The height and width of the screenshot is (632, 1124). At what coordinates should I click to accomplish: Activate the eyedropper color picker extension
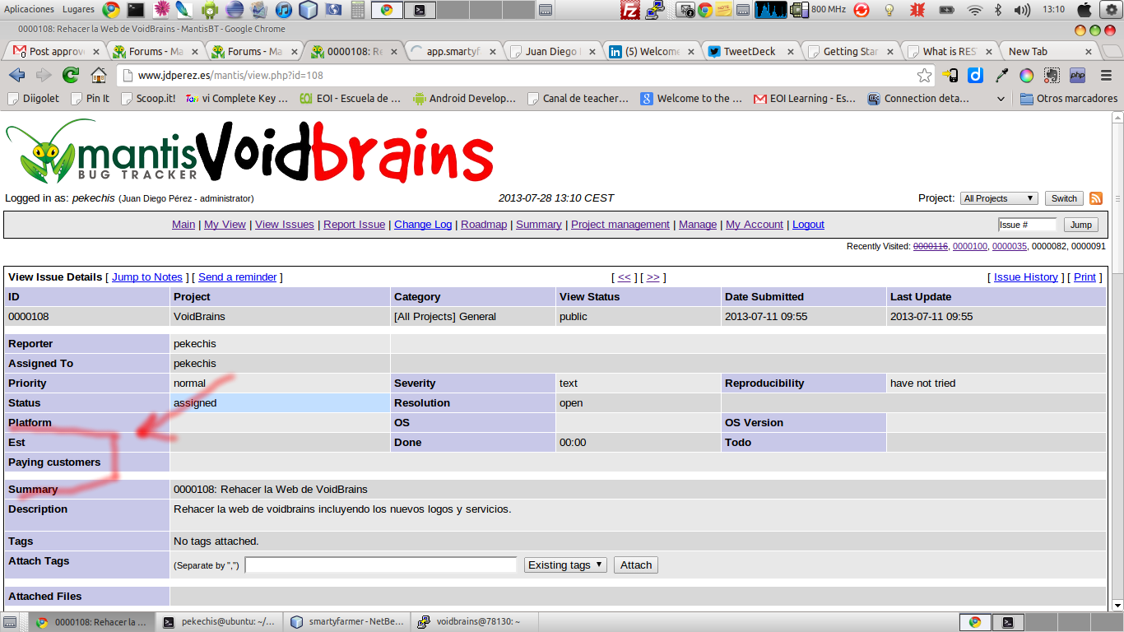1001,76
